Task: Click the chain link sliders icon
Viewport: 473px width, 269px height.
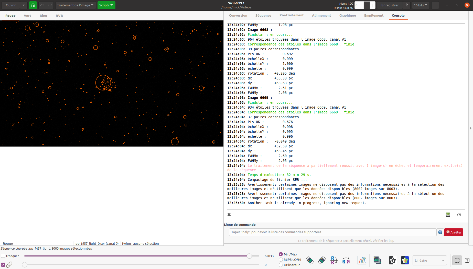Action: pos(9,265)
